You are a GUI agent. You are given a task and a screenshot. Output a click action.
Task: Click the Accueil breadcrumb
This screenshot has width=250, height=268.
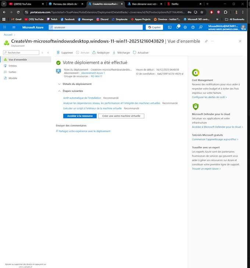pos(8,35)
